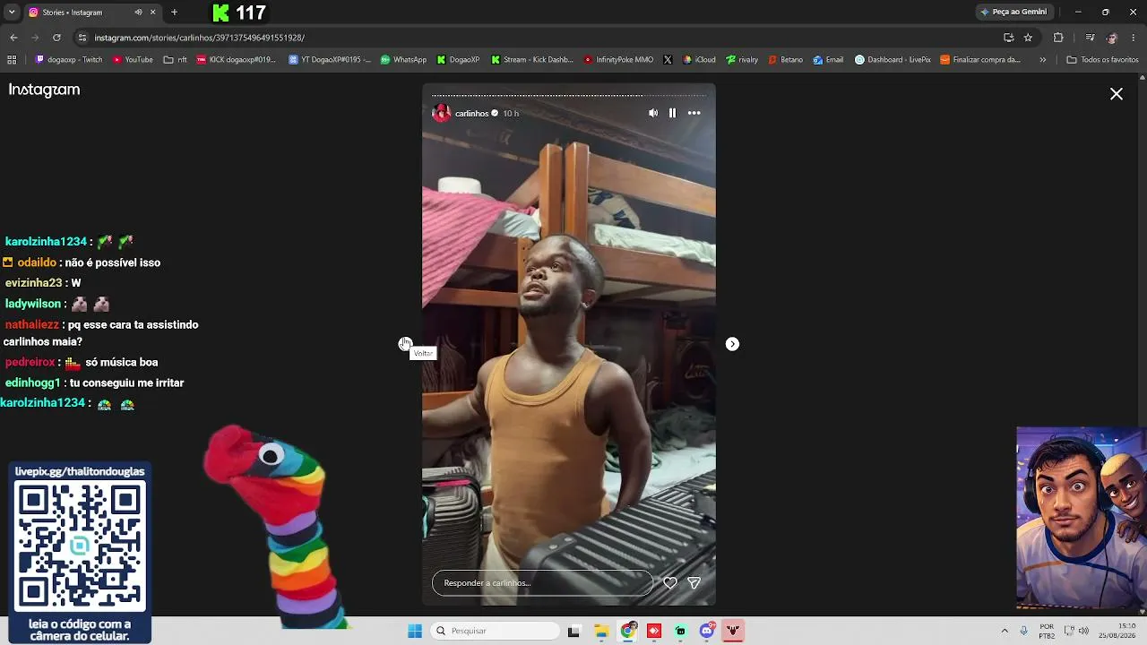Open the nft bookmarks folder
Image resolution: width=1147 pixels, height=645 pixels.
point(176,60)
